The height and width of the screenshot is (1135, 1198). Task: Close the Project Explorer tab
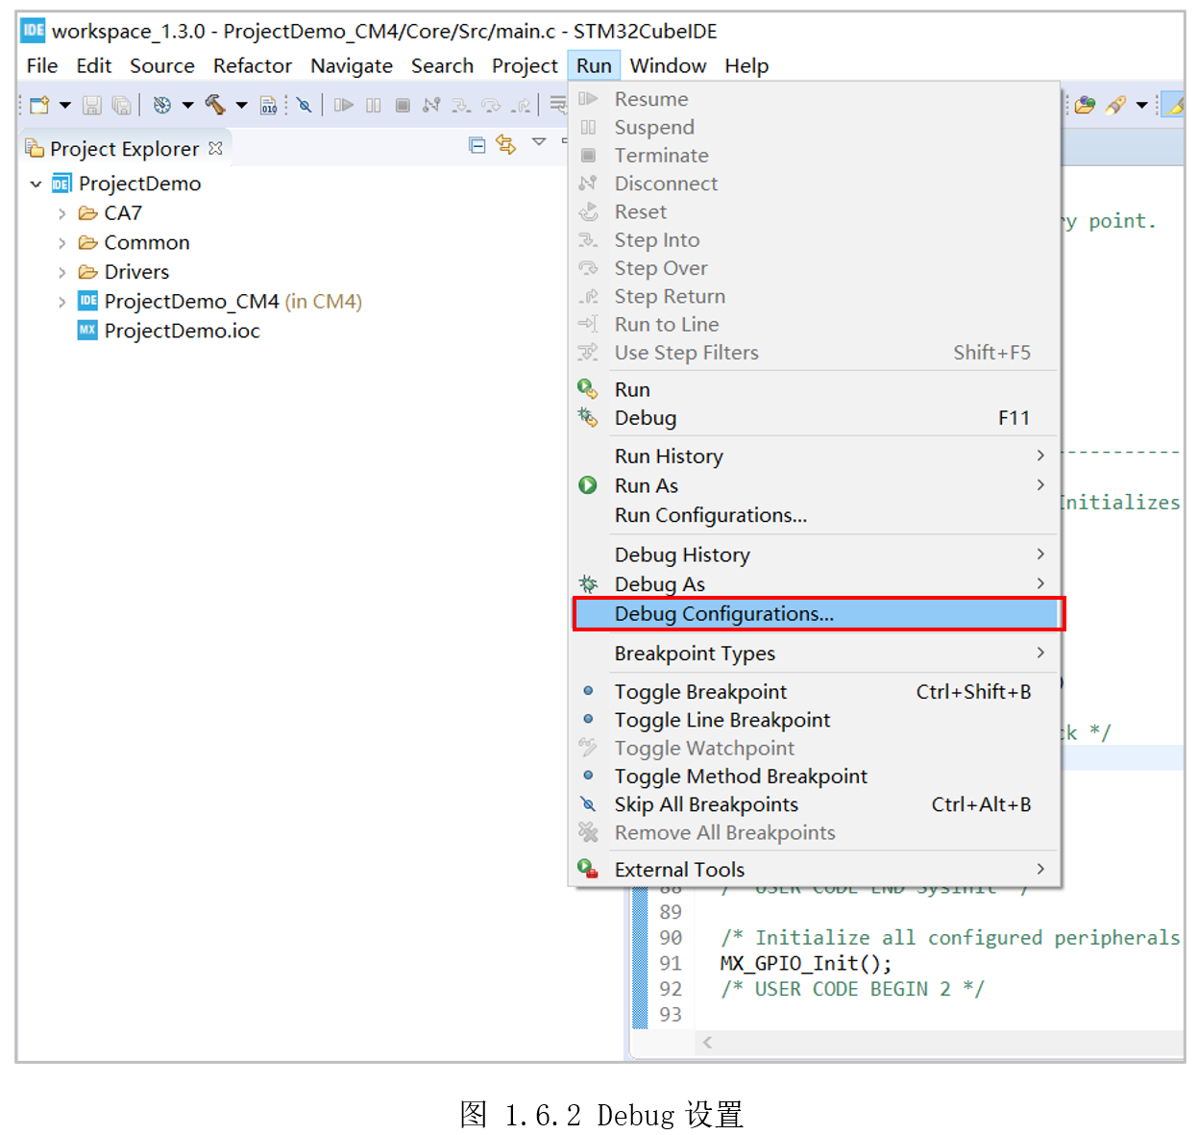pyautogui.click(x=216, y=148)
